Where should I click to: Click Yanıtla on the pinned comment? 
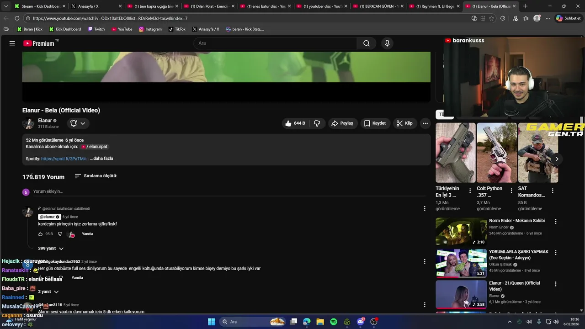pos(87,234)
